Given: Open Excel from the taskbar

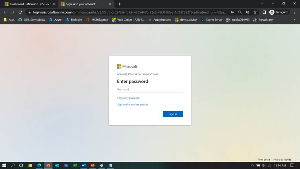Looking at the screenshot, I should click(x=75, y=165).
